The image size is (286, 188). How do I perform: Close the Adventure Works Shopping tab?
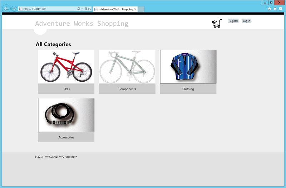tap(135, 9)
